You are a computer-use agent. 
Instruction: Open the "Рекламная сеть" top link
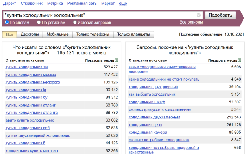pyautogui.click(x=82, y=4)
